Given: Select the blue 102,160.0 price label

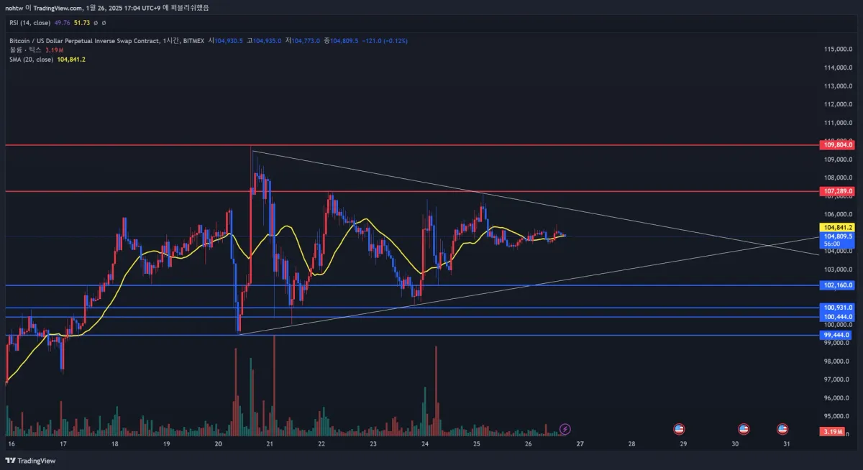Looking at the screenshot, I should [x=838, y=285].
